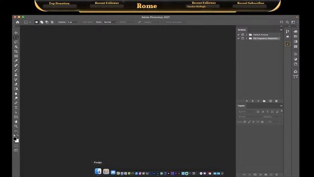Open the workspace switcher dropdown
This screenshot has height=177, width=314.
point(294,22)
